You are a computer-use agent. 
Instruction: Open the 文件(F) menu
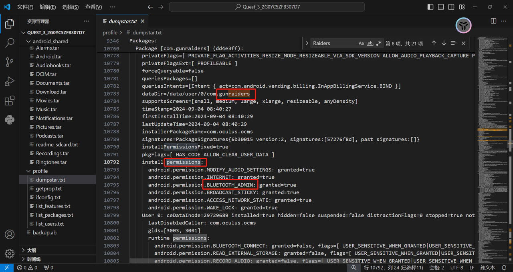coord(25,7)
